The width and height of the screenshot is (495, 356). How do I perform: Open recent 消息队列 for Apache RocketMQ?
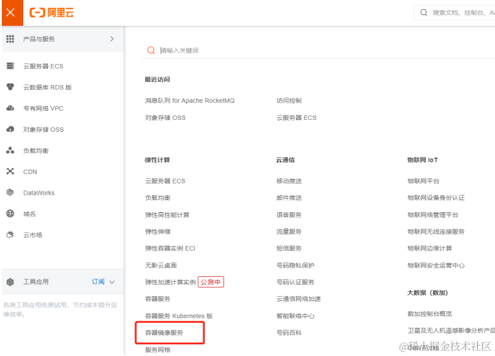click(190, 101)
